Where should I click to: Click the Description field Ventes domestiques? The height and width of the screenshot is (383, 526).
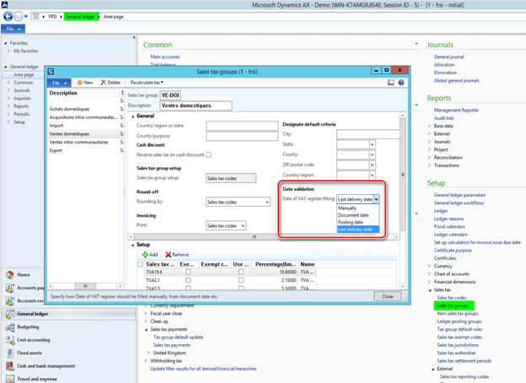[196, 105]
